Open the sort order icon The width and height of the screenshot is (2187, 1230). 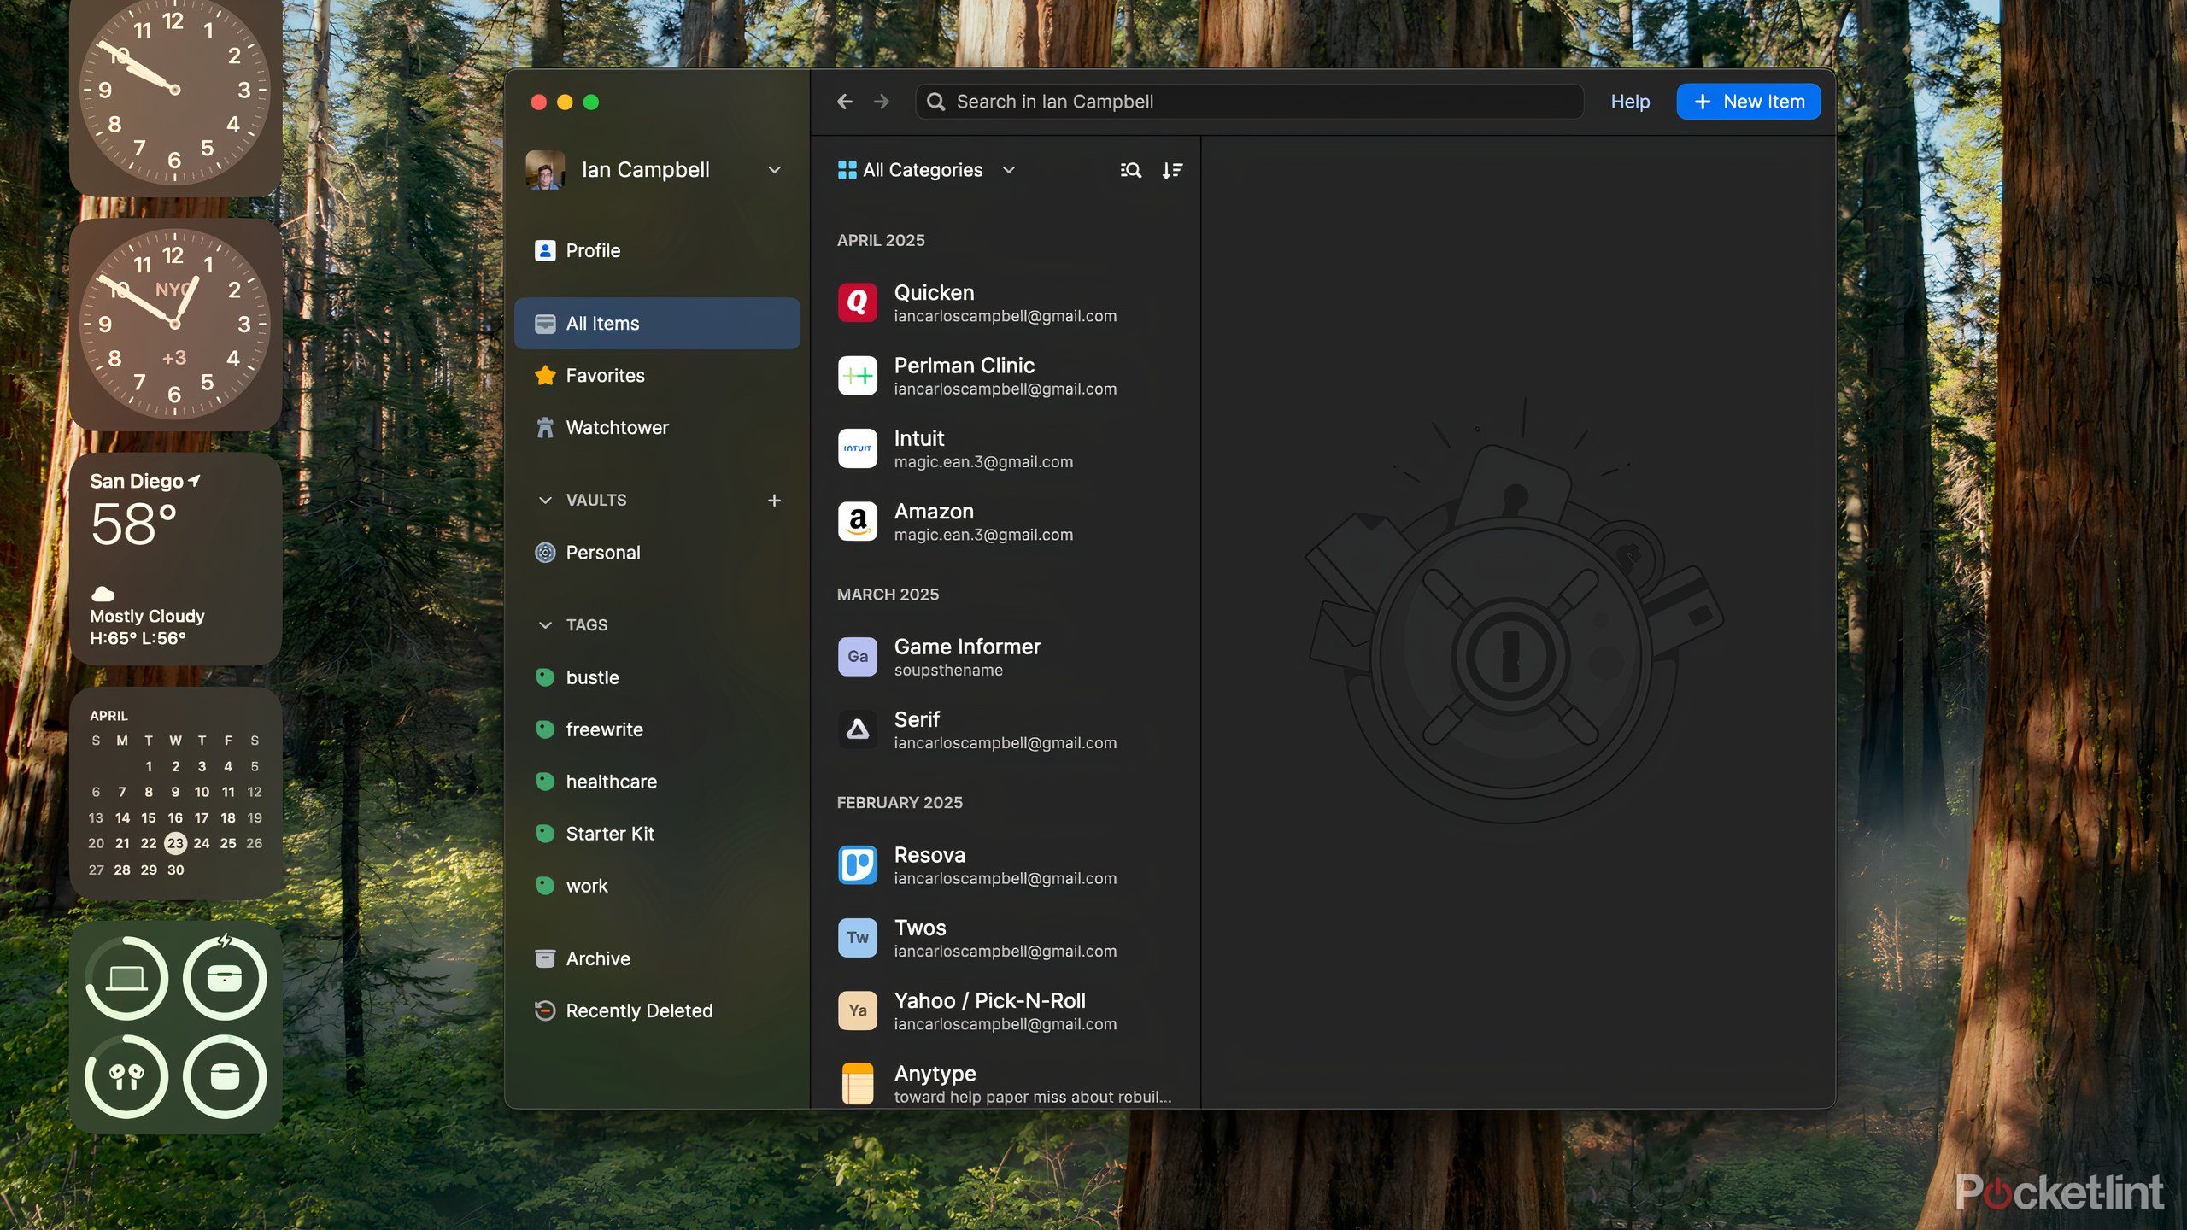click(1172, 170)
